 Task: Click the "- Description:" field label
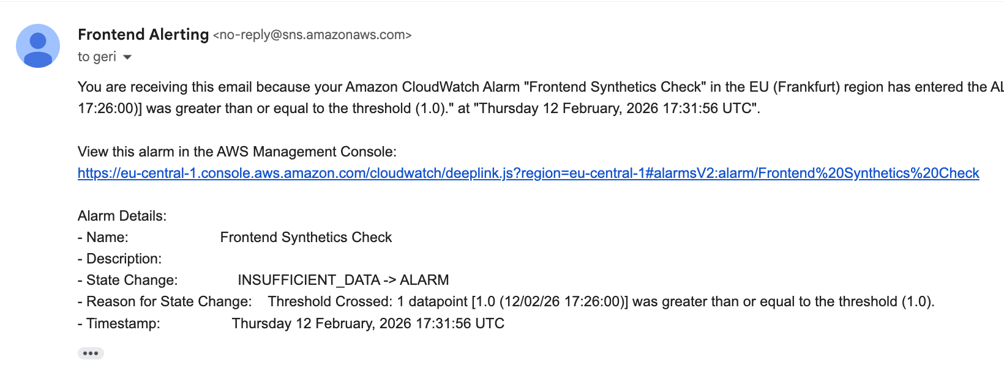click(120, 259)
